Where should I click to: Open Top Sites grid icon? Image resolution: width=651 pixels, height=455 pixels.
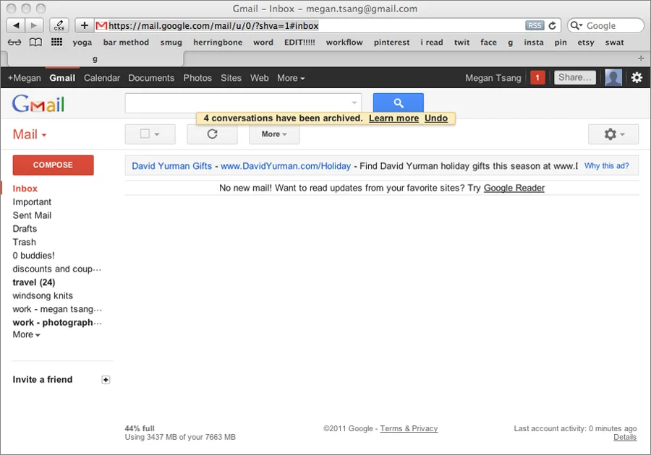coord(57,43)
